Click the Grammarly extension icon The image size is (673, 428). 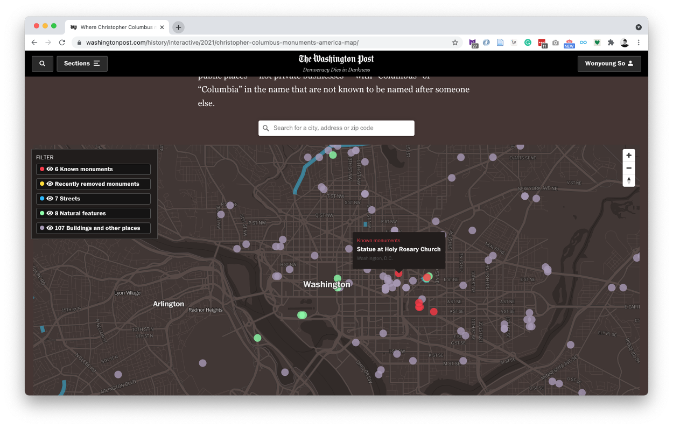click(x=528, y=43)
